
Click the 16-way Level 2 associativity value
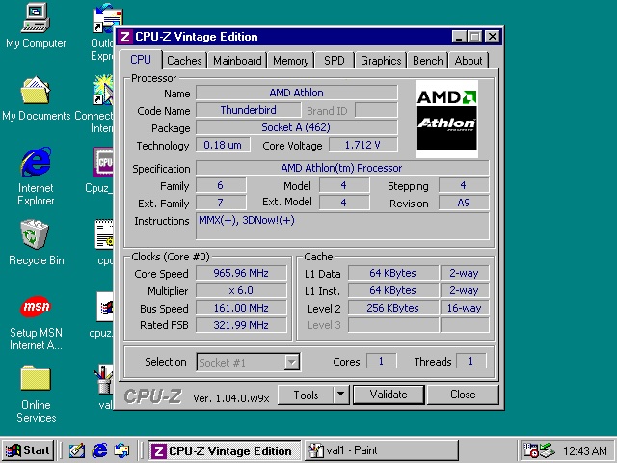465,308
